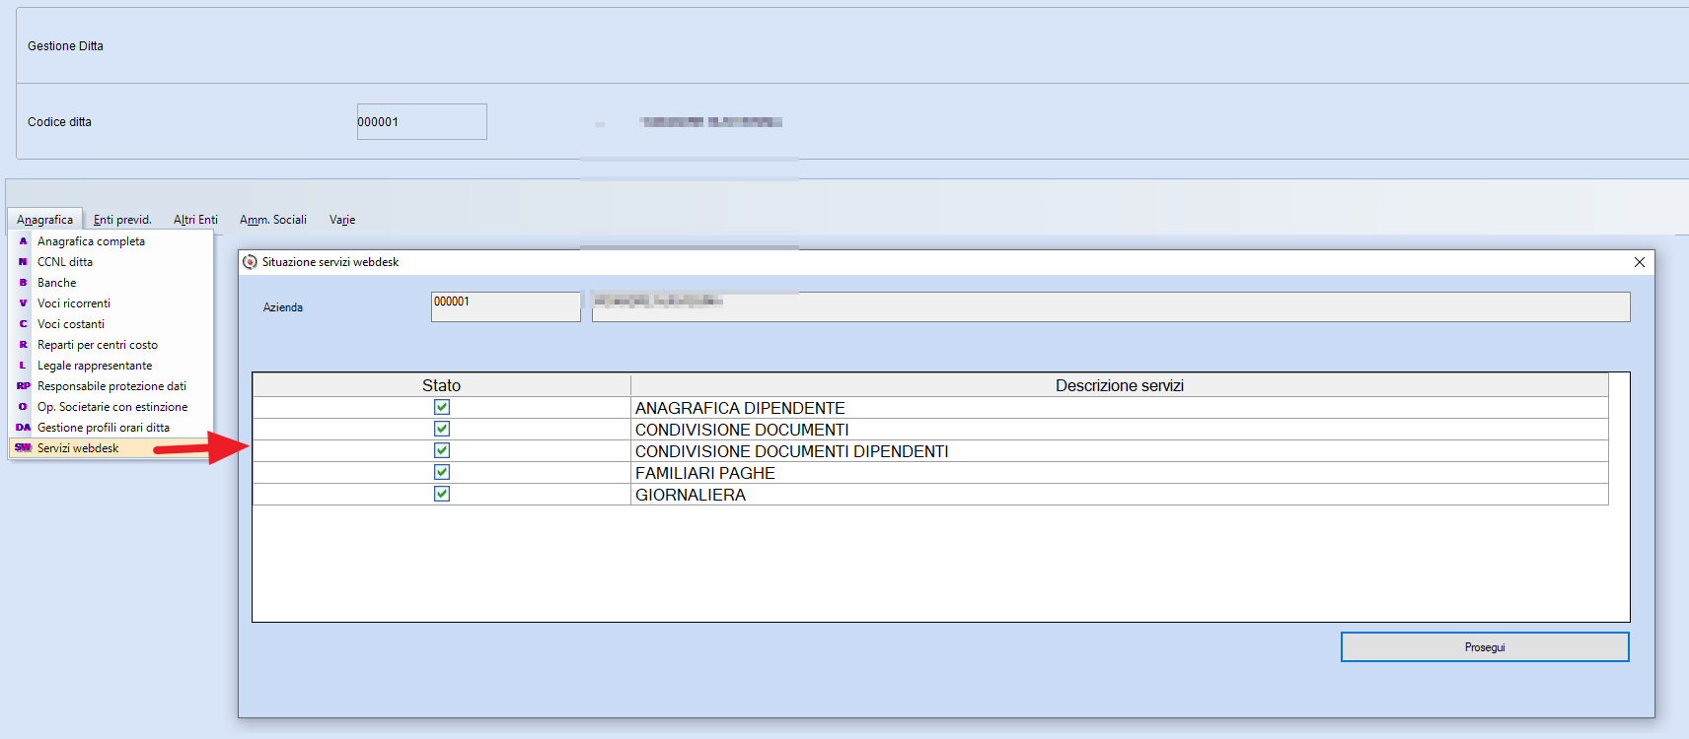
Task: Click the Descrizione servizi column header
Action: pyautogui.click(x=1120, y=385)
